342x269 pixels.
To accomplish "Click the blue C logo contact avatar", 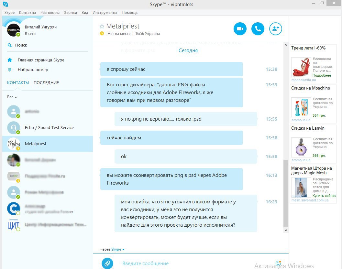I will pos(14,209).
